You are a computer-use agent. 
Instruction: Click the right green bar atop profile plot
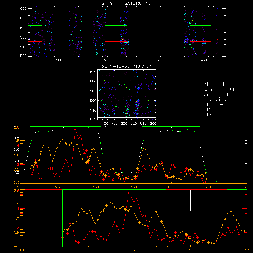(x=171, y=127)
